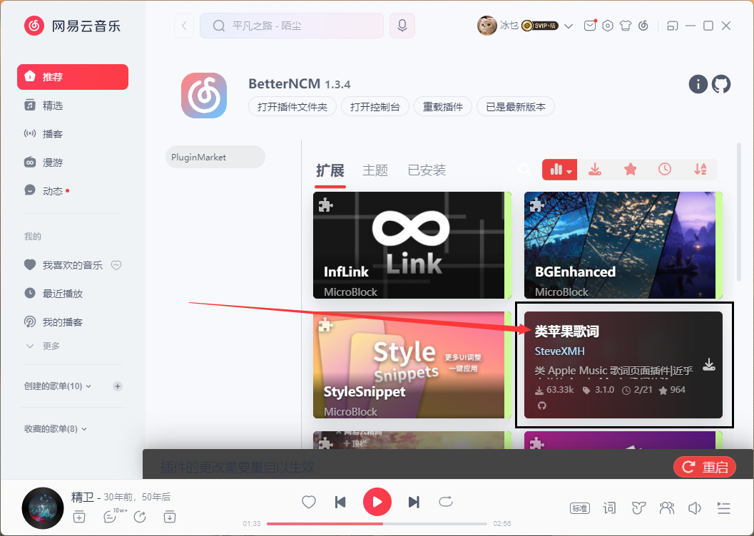Click the red 重启 button
Screen dimensions: 754x536
point(705,467)
